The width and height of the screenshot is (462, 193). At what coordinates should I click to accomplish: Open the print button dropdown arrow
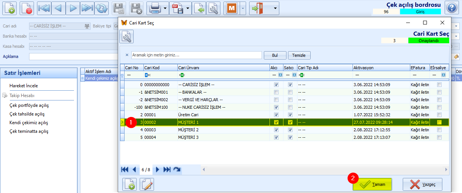click(166, 8)
